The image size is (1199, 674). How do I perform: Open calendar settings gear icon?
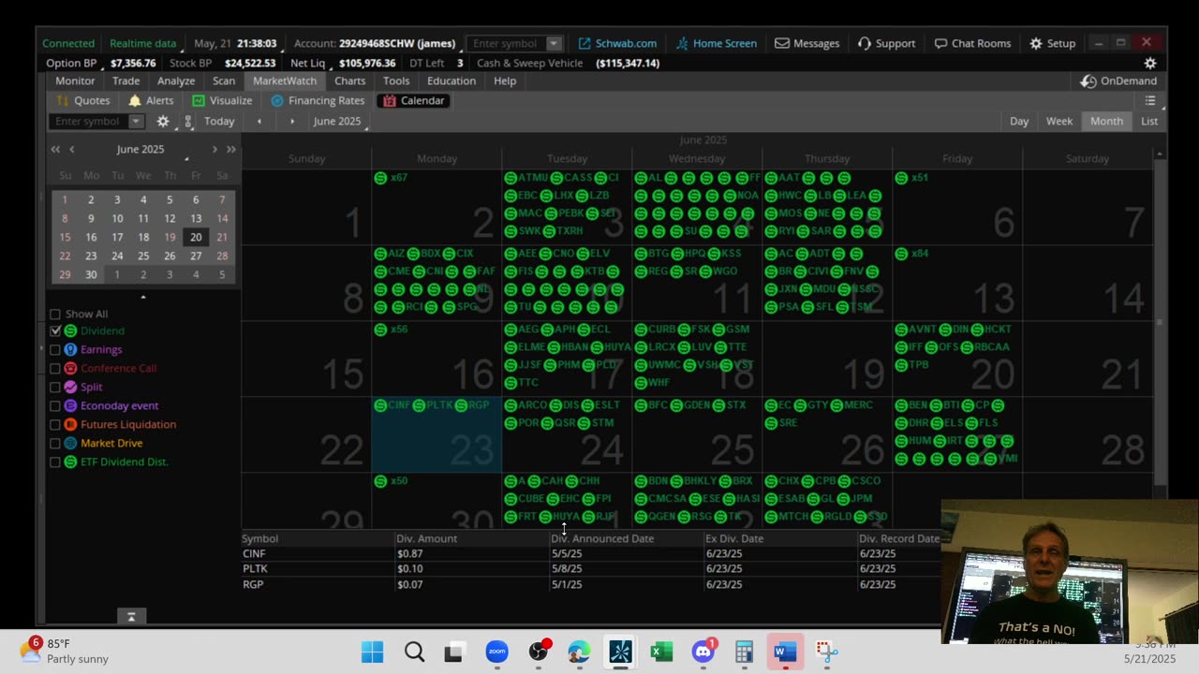coord(163,122)
